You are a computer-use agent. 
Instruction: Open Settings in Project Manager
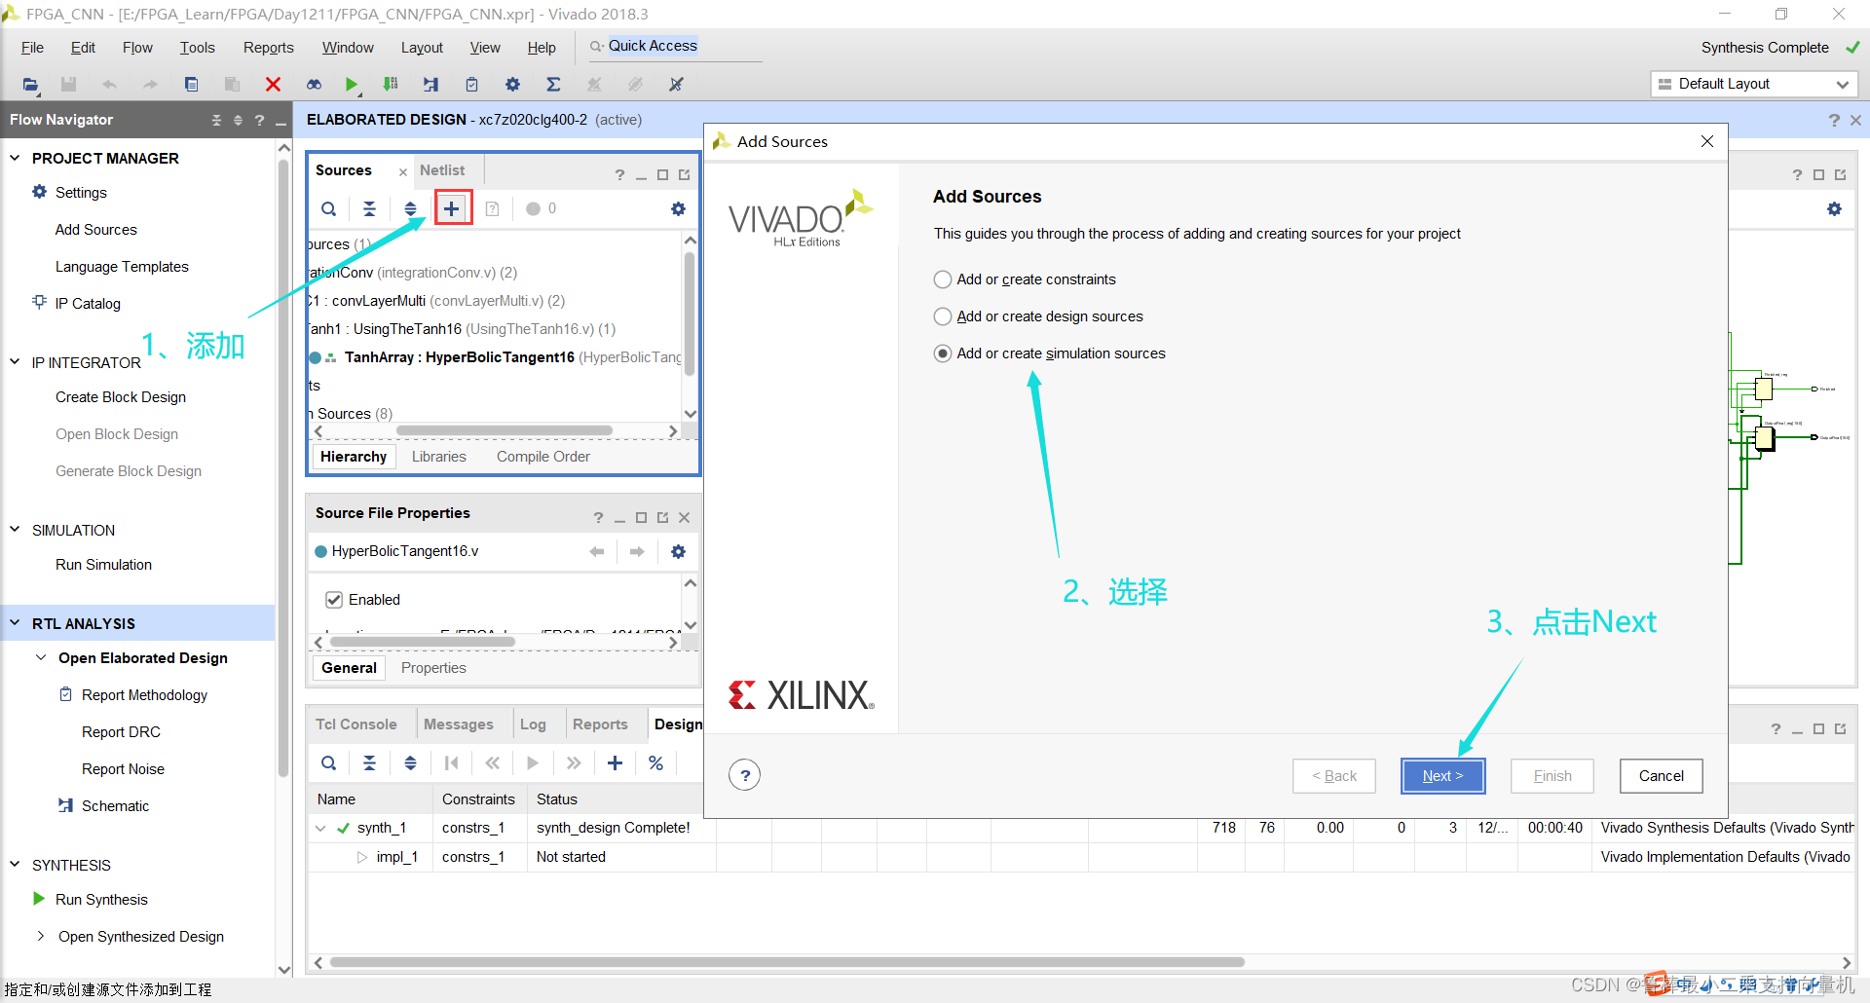pyautogui.click(x=81, y=193)
